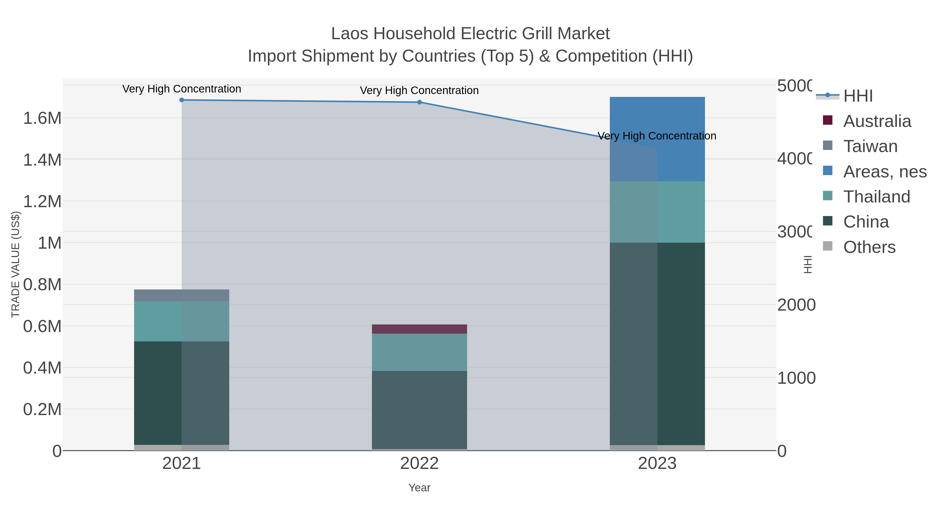Screen dimensions: 941x529
Task: Click the 2000 tick on HHI axis
Action: point(796,305)
